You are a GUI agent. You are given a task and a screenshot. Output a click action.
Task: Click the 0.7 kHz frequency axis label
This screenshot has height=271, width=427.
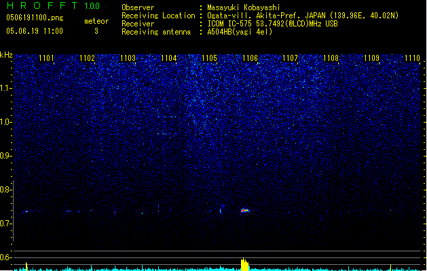pos(6,224)
